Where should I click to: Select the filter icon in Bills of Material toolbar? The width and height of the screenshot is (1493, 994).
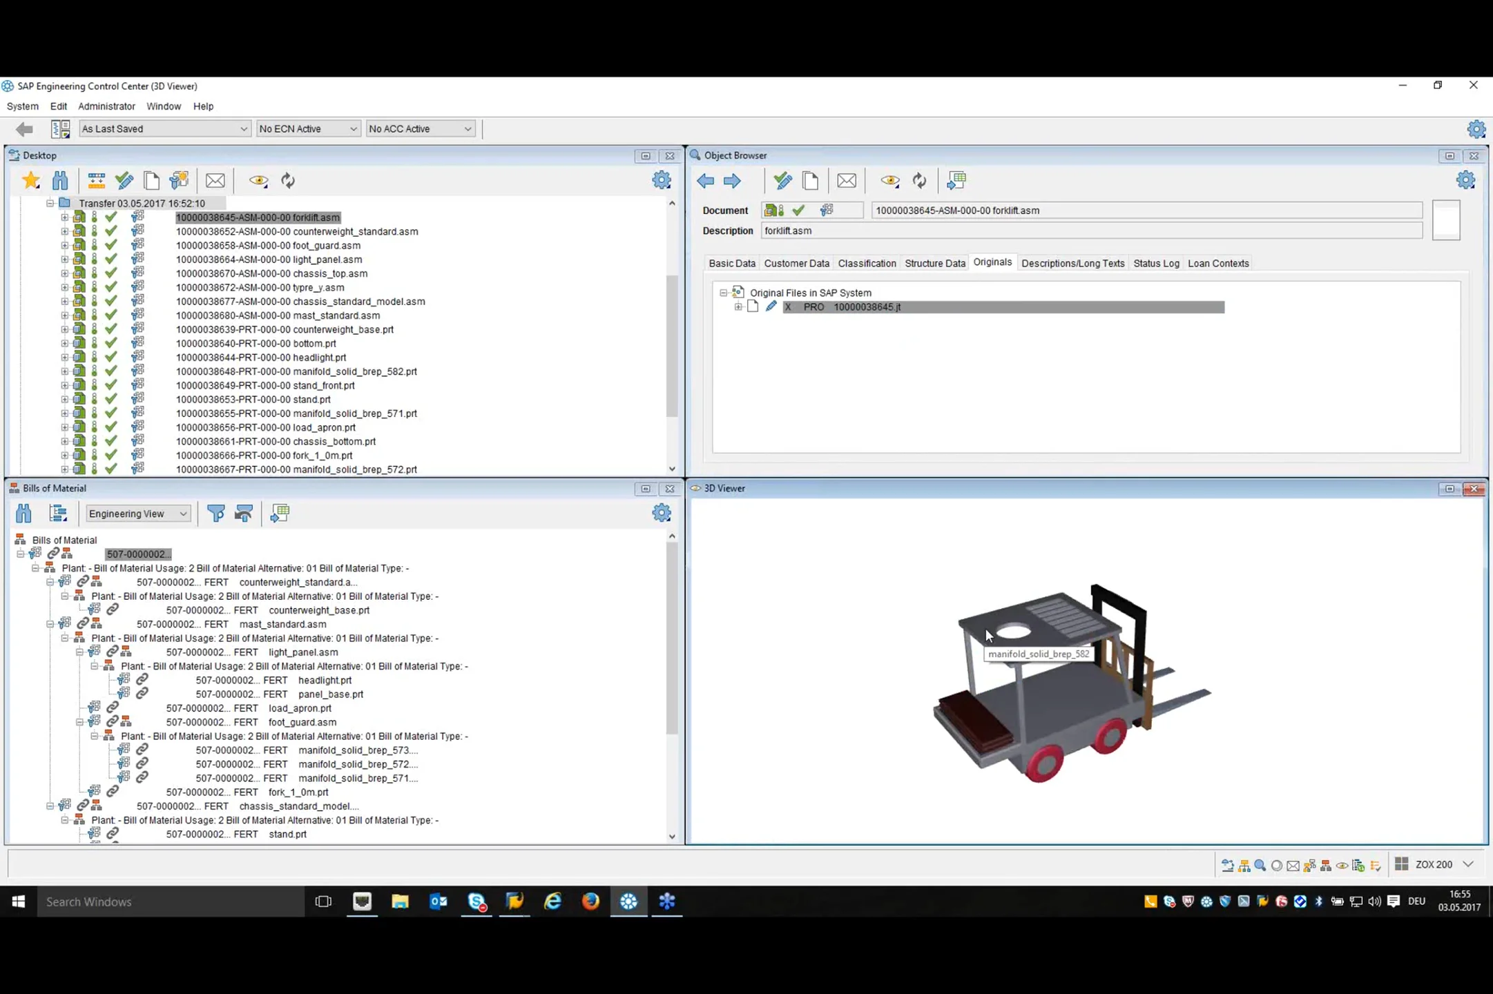[x=214, y=512]
